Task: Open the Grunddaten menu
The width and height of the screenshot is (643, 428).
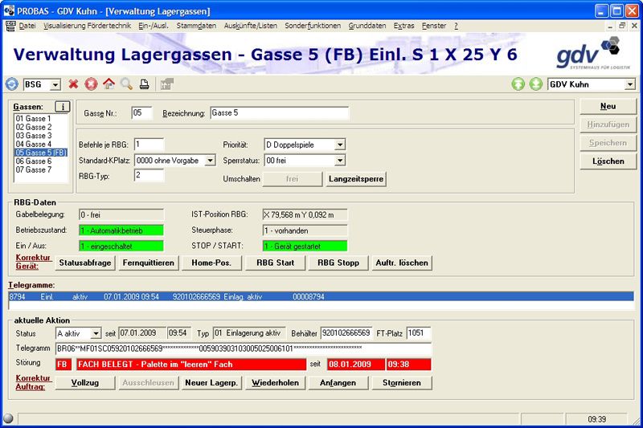Action: (367, 26)
